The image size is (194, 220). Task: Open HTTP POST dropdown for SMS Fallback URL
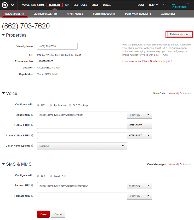pos(139,196)
